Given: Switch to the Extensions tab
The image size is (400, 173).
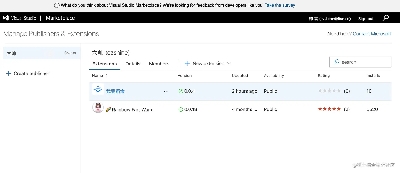Looking at the screenshot, I should [104, 64].
